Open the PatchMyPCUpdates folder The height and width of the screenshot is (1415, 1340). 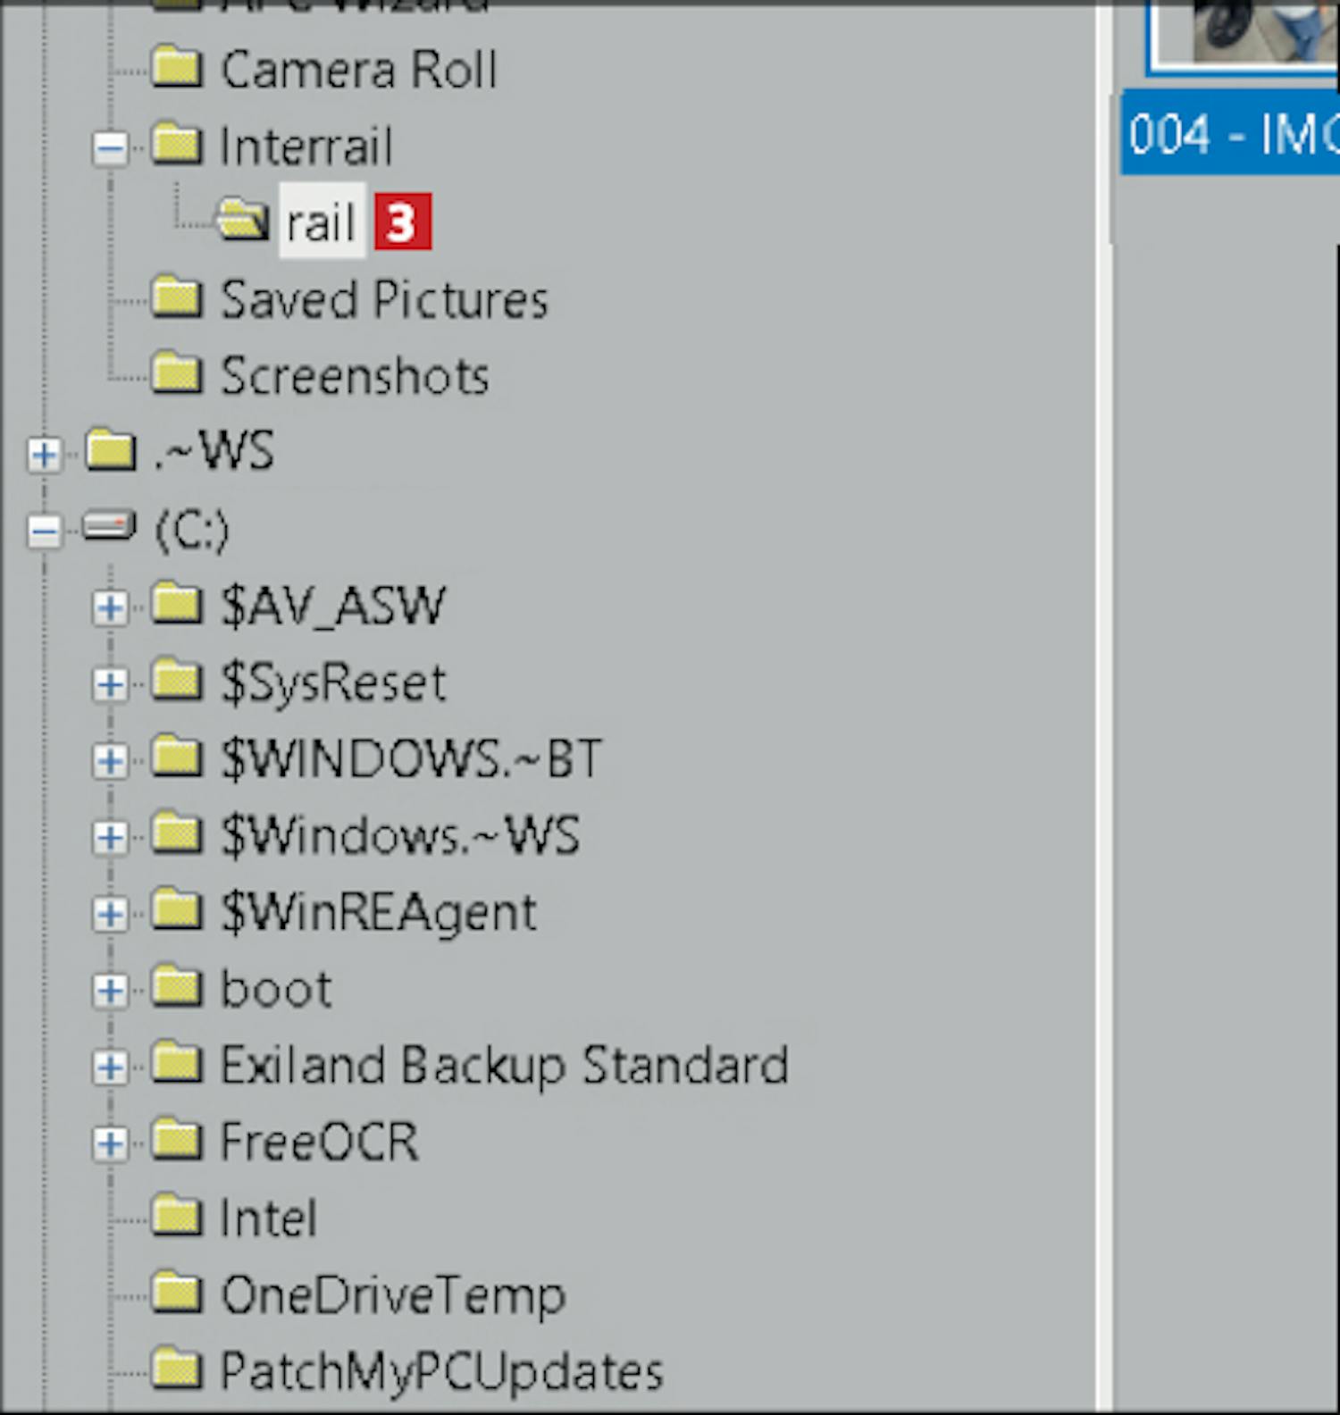[441, 1371]
